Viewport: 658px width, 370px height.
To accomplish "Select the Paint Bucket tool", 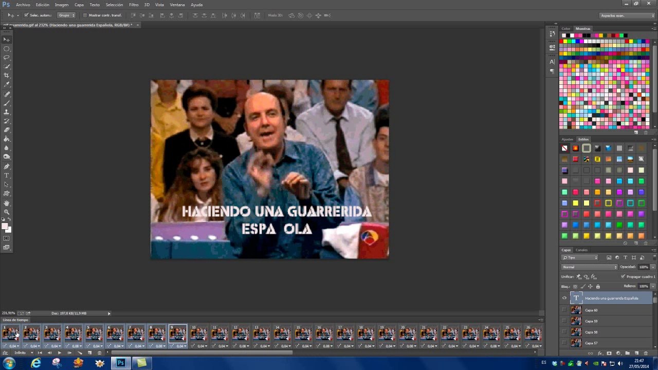I will coord(7,139).
